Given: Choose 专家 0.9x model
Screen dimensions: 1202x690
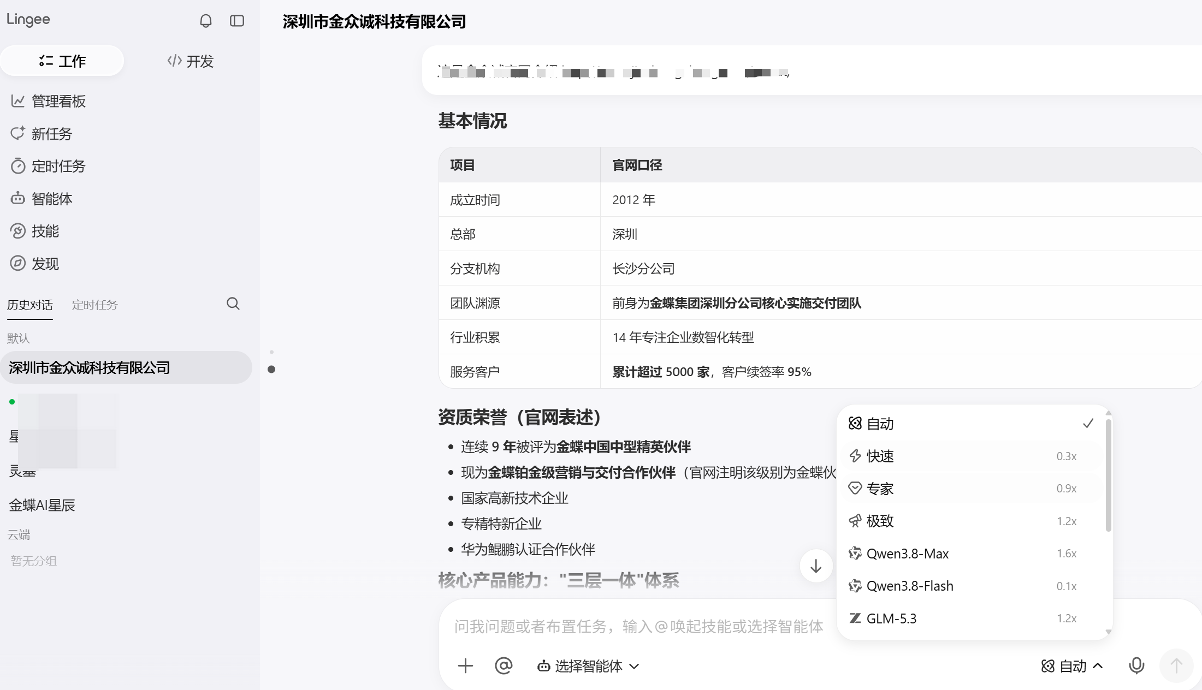Looking at the screenshot, I should [x=970, y=489].
